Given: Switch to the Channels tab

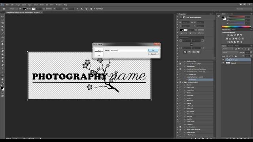Looking at the screenshot, I should click(230, 46).
